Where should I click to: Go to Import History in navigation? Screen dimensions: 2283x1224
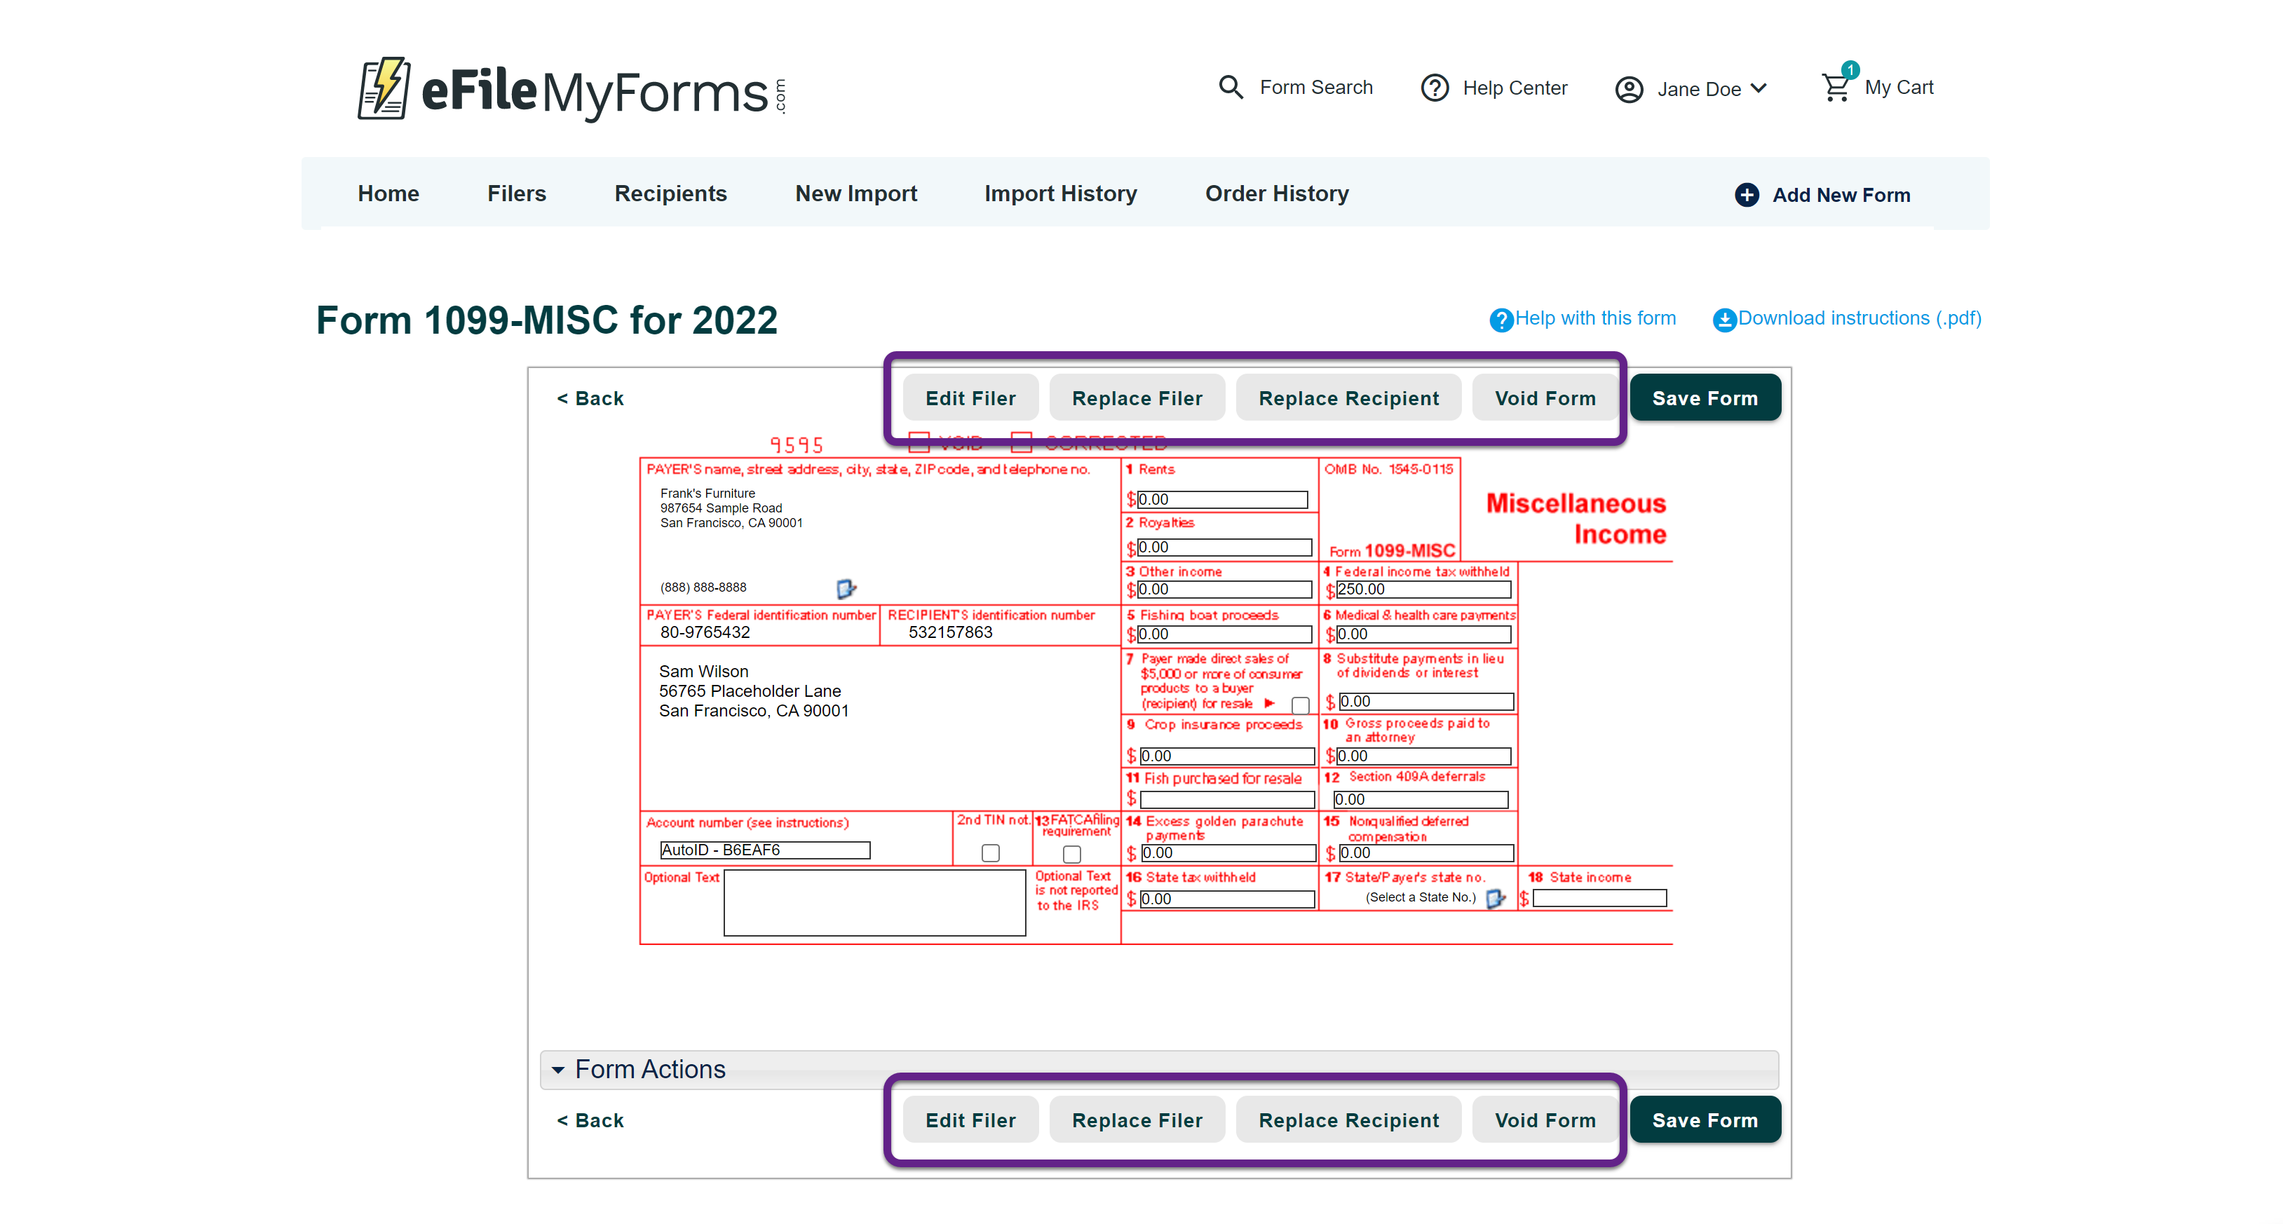click(1060, 193)
